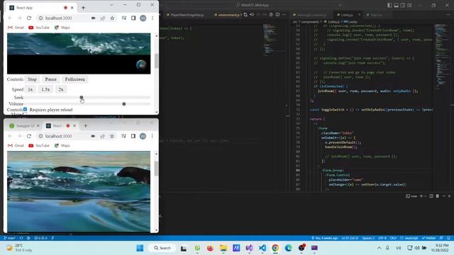454x255 pixels.
Task: Open side panel in bottom Chrome window
Action: [133, 136]
